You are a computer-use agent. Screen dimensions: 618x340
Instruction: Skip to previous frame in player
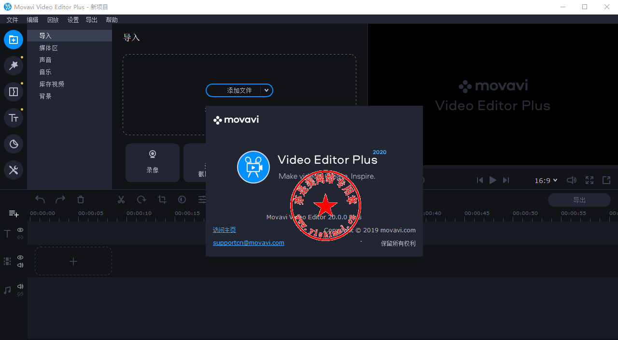480,180
